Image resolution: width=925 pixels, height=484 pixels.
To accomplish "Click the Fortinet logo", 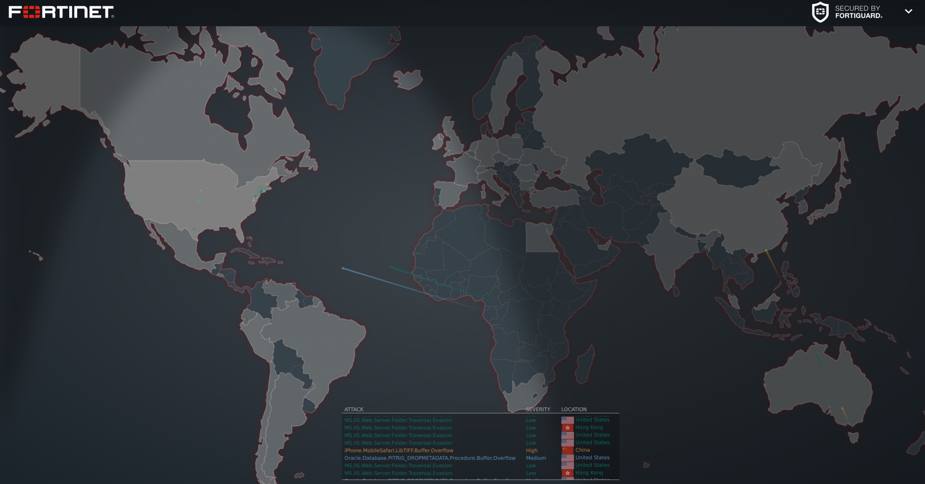I will tap(59, 12).
